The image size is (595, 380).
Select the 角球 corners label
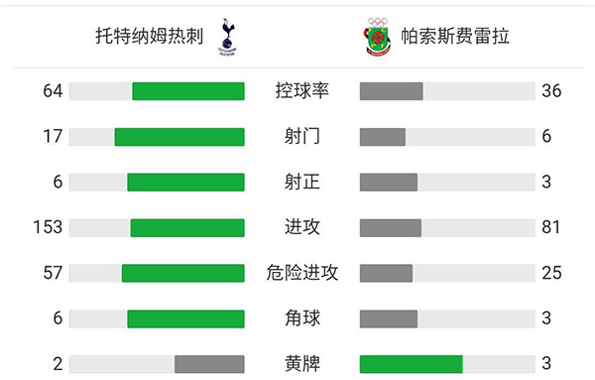pyautogui.click(x=302, y=318)
